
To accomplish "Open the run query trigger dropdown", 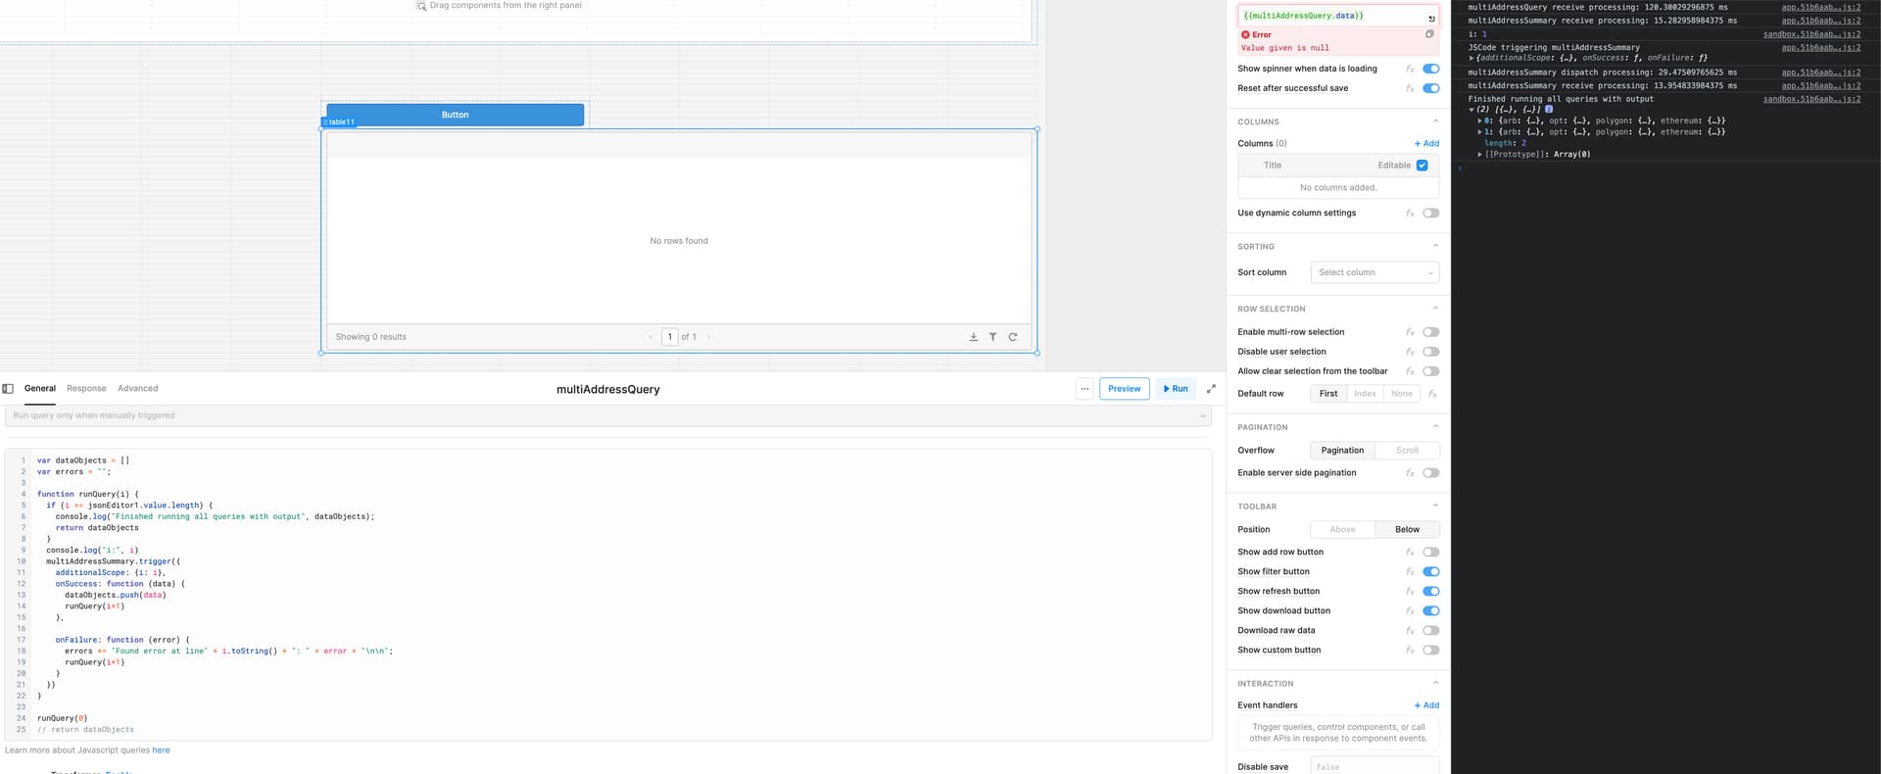I will [608, 415].
